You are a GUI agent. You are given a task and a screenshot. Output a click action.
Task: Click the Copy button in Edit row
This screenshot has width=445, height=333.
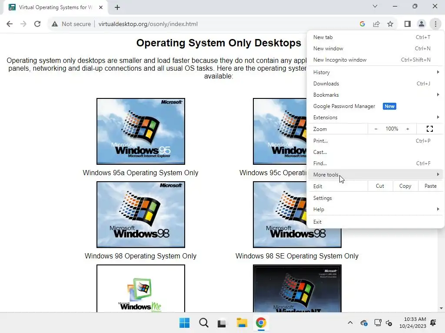tap(405, 186)
